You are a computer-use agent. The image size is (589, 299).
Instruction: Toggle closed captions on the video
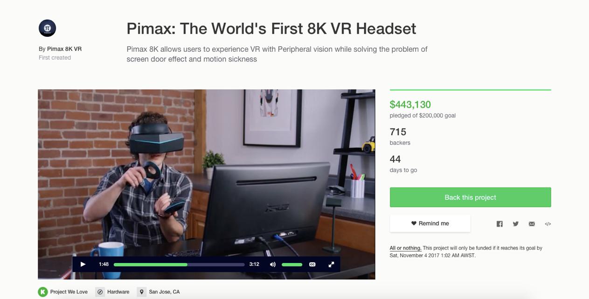[x=312, y=264]
